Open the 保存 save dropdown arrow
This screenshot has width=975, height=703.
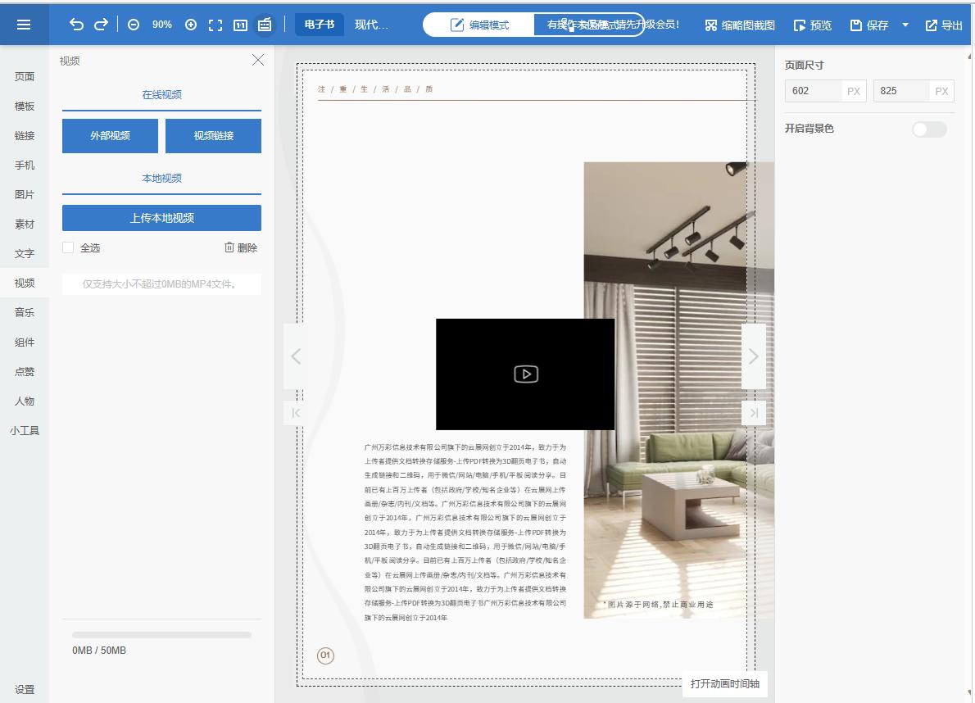[906, 25]
